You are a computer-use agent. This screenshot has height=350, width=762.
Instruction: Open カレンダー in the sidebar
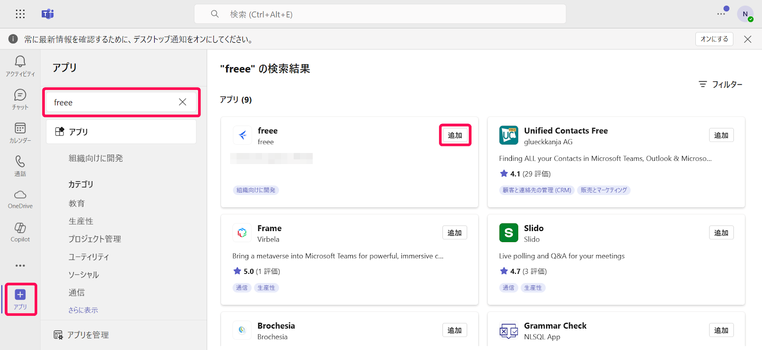(20, 133)
